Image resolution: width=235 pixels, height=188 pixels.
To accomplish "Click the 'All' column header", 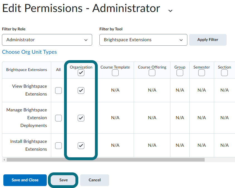I will (x=58, y=70).
